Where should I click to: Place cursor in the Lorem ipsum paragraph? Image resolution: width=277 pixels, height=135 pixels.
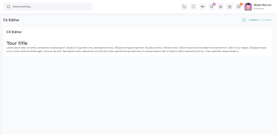click(136, 49)
